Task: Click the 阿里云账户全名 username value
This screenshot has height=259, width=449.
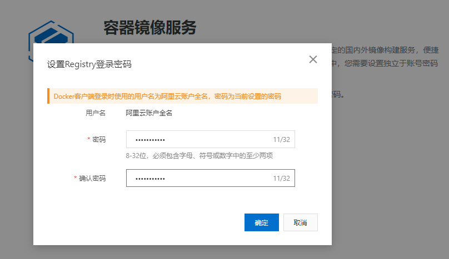Action: point(149,113)
